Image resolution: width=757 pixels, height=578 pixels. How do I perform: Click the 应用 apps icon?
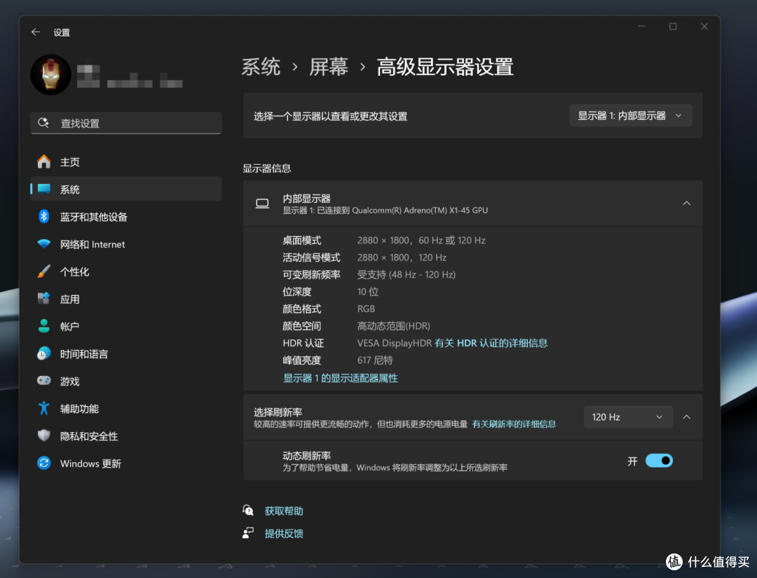[44, 299]
